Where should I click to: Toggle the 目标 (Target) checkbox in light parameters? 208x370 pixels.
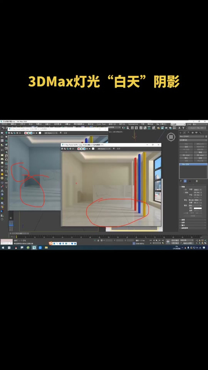[184, 192]
